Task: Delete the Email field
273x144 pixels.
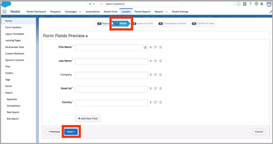Action: [x=160, y=88]
